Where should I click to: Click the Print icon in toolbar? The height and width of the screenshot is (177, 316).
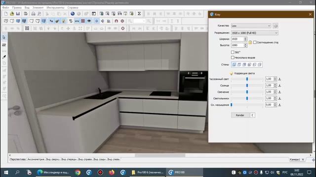pos(33,14)
